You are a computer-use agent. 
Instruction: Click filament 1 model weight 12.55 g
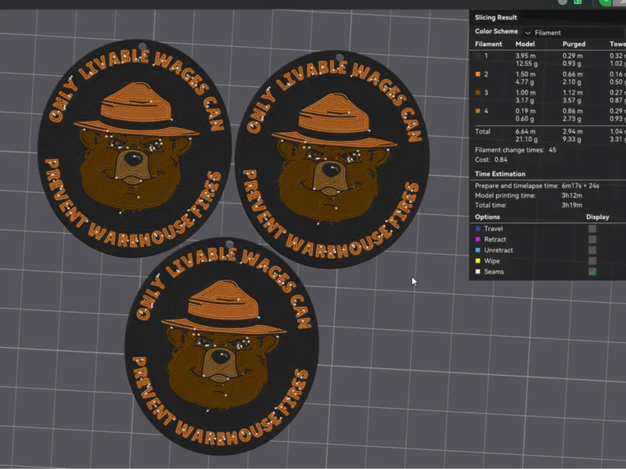(526, 63)
